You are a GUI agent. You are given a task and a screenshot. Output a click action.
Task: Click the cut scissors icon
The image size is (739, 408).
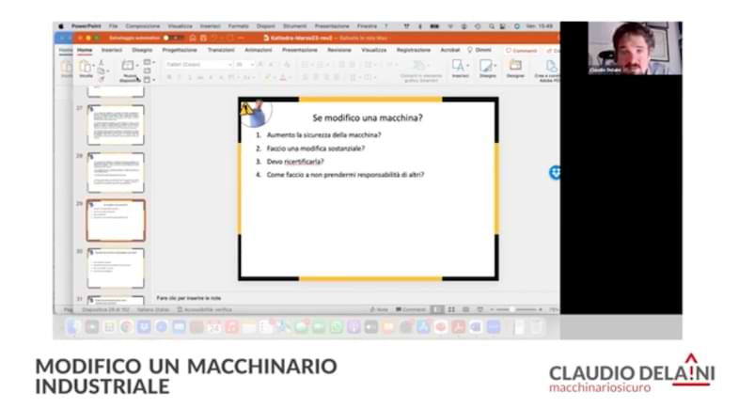[101, 63]
